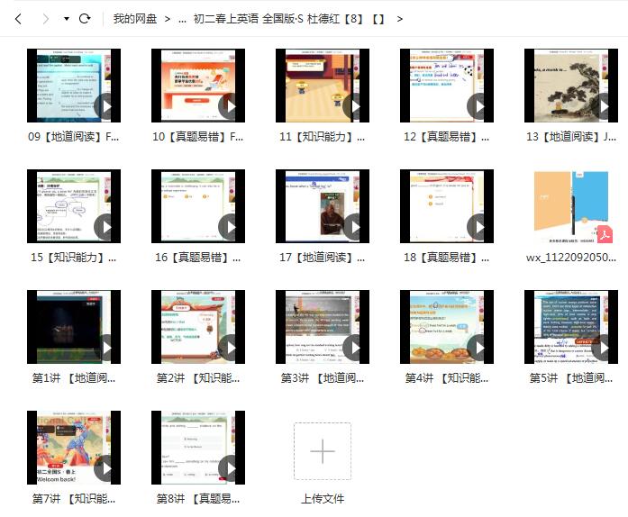
Task: Open the navigation history dropdown arrow
Action: tap(67, 19)
